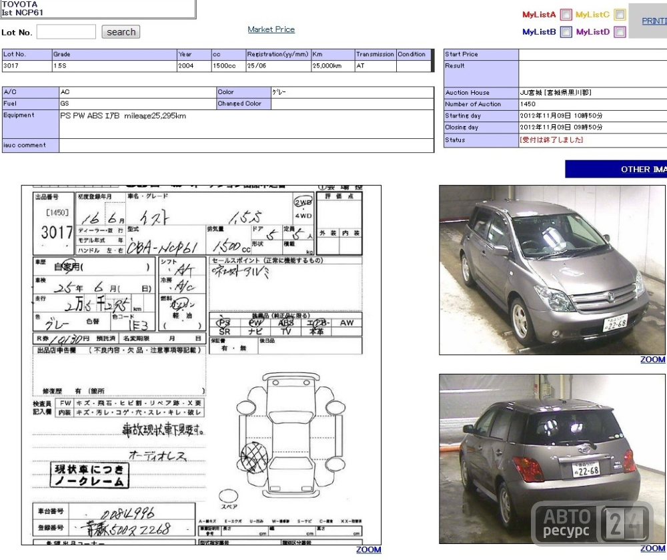The image size is (667, 560).
Task: Select the registration value 25/06
Action: (x=257, y=65)
